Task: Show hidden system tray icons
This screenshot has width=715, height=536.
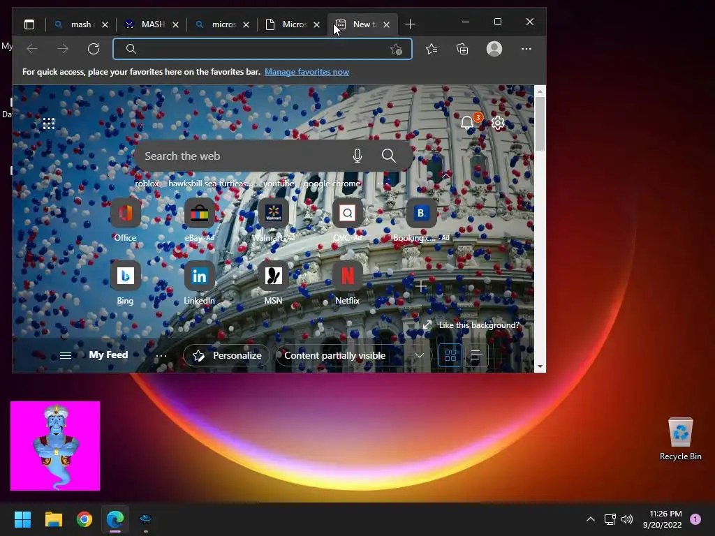Action: 591,519
